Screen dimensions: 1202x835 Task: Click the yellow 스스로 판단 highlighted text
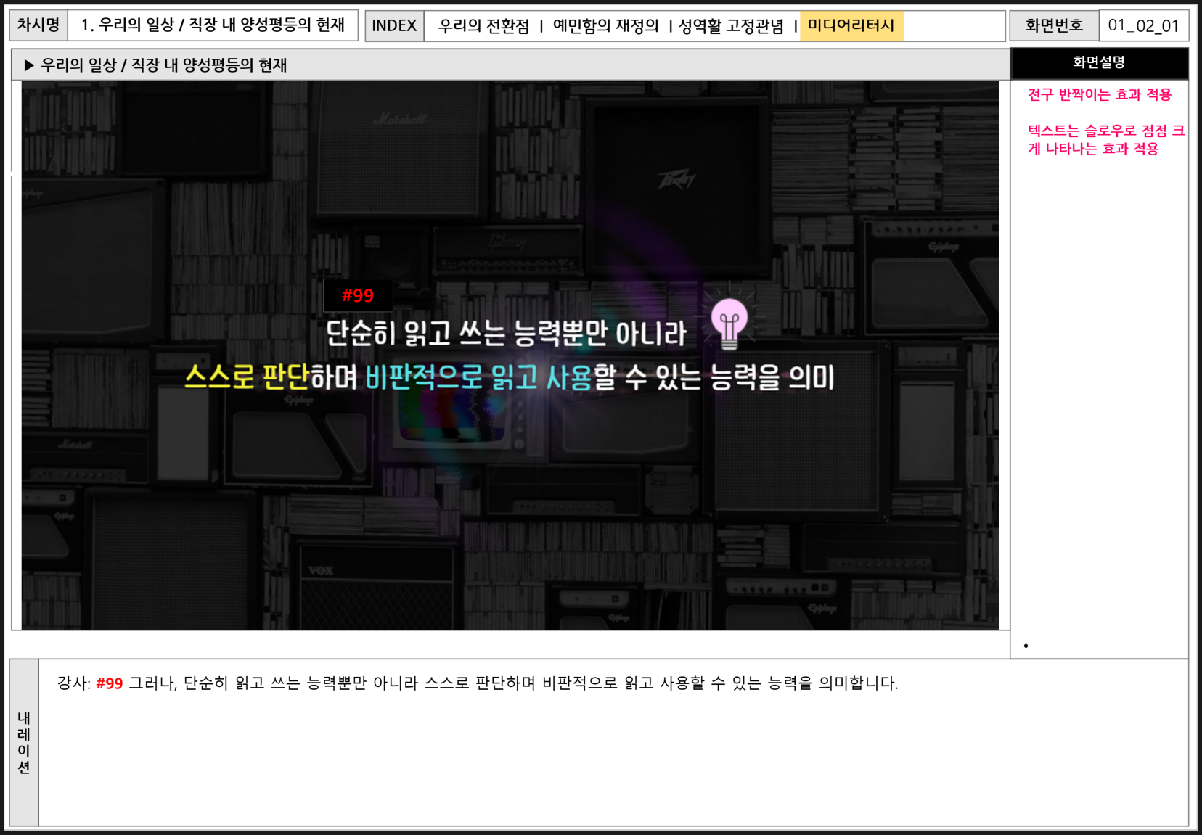(x=247, y=377)
